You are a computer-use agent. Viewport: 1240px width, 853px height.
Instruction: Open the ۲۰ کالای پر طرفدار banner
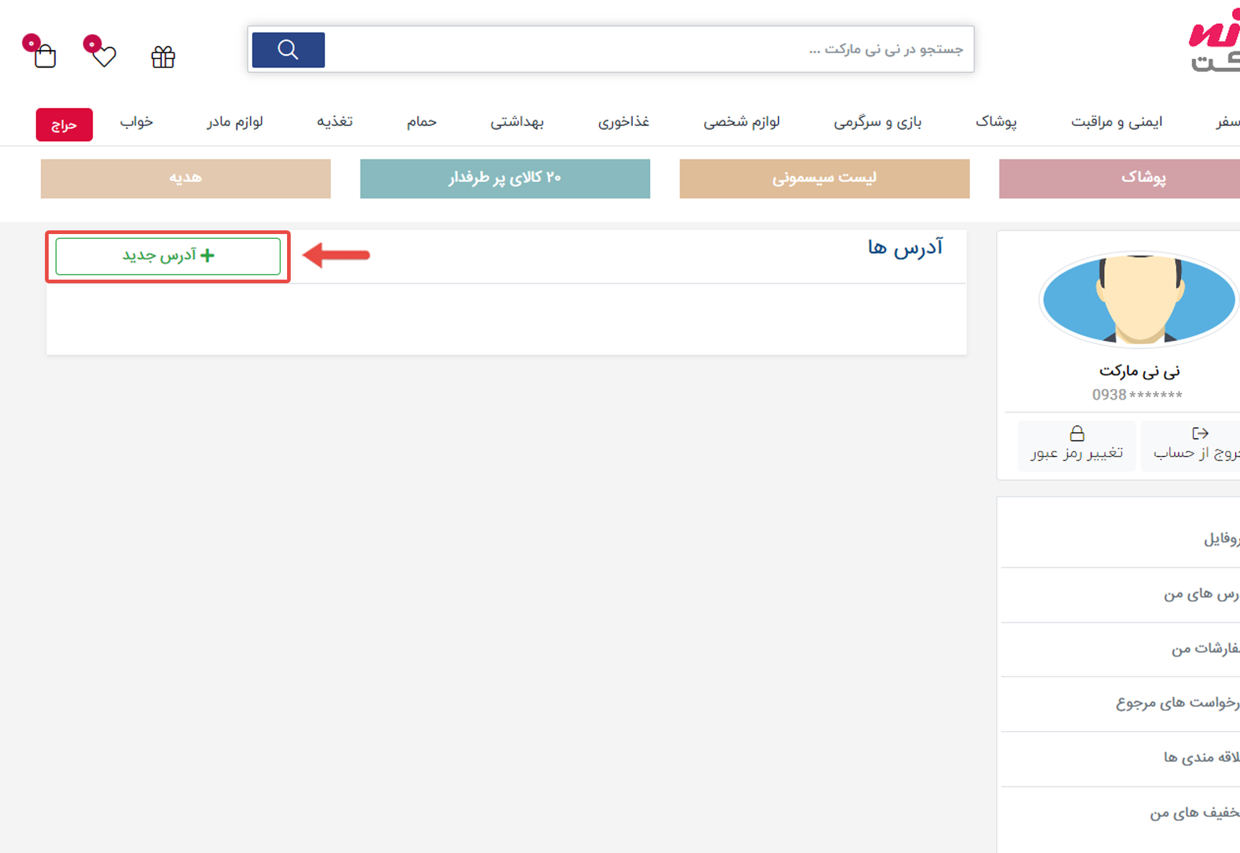(505, 179)
